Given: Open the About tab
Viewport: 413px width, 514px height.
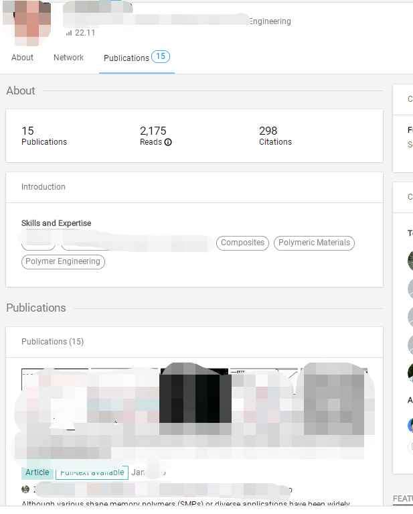Looking at the screenshot, I should (x=22, y=58).
